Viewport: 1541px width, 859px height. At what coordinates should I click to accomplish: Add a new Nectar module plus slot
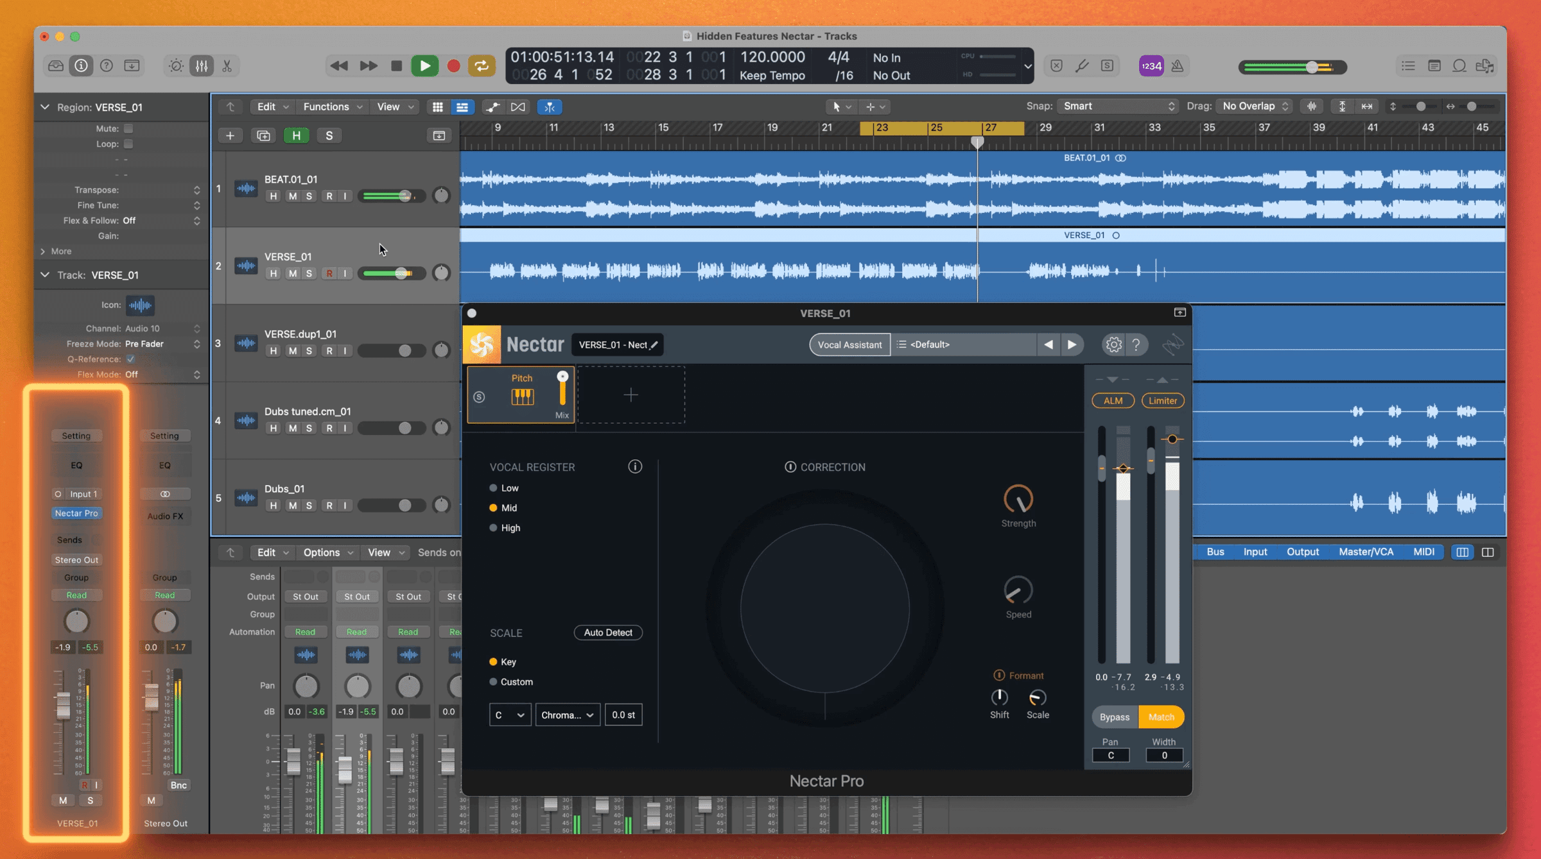point(631,395)
